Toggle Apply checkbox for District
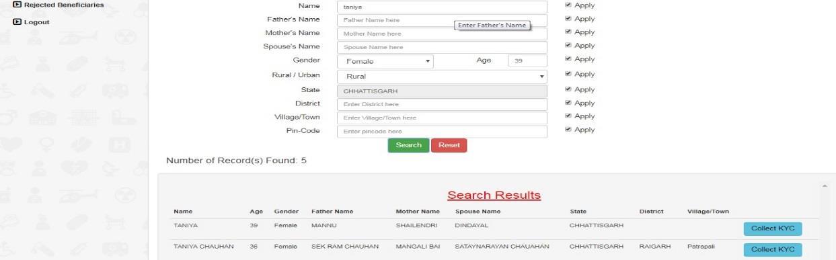This screenshot has width=836, height=260. pos(568,103)
